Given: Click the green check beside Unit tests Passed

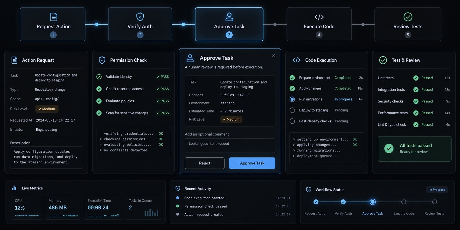Looking at the screenshot, I should pos(416,78).
